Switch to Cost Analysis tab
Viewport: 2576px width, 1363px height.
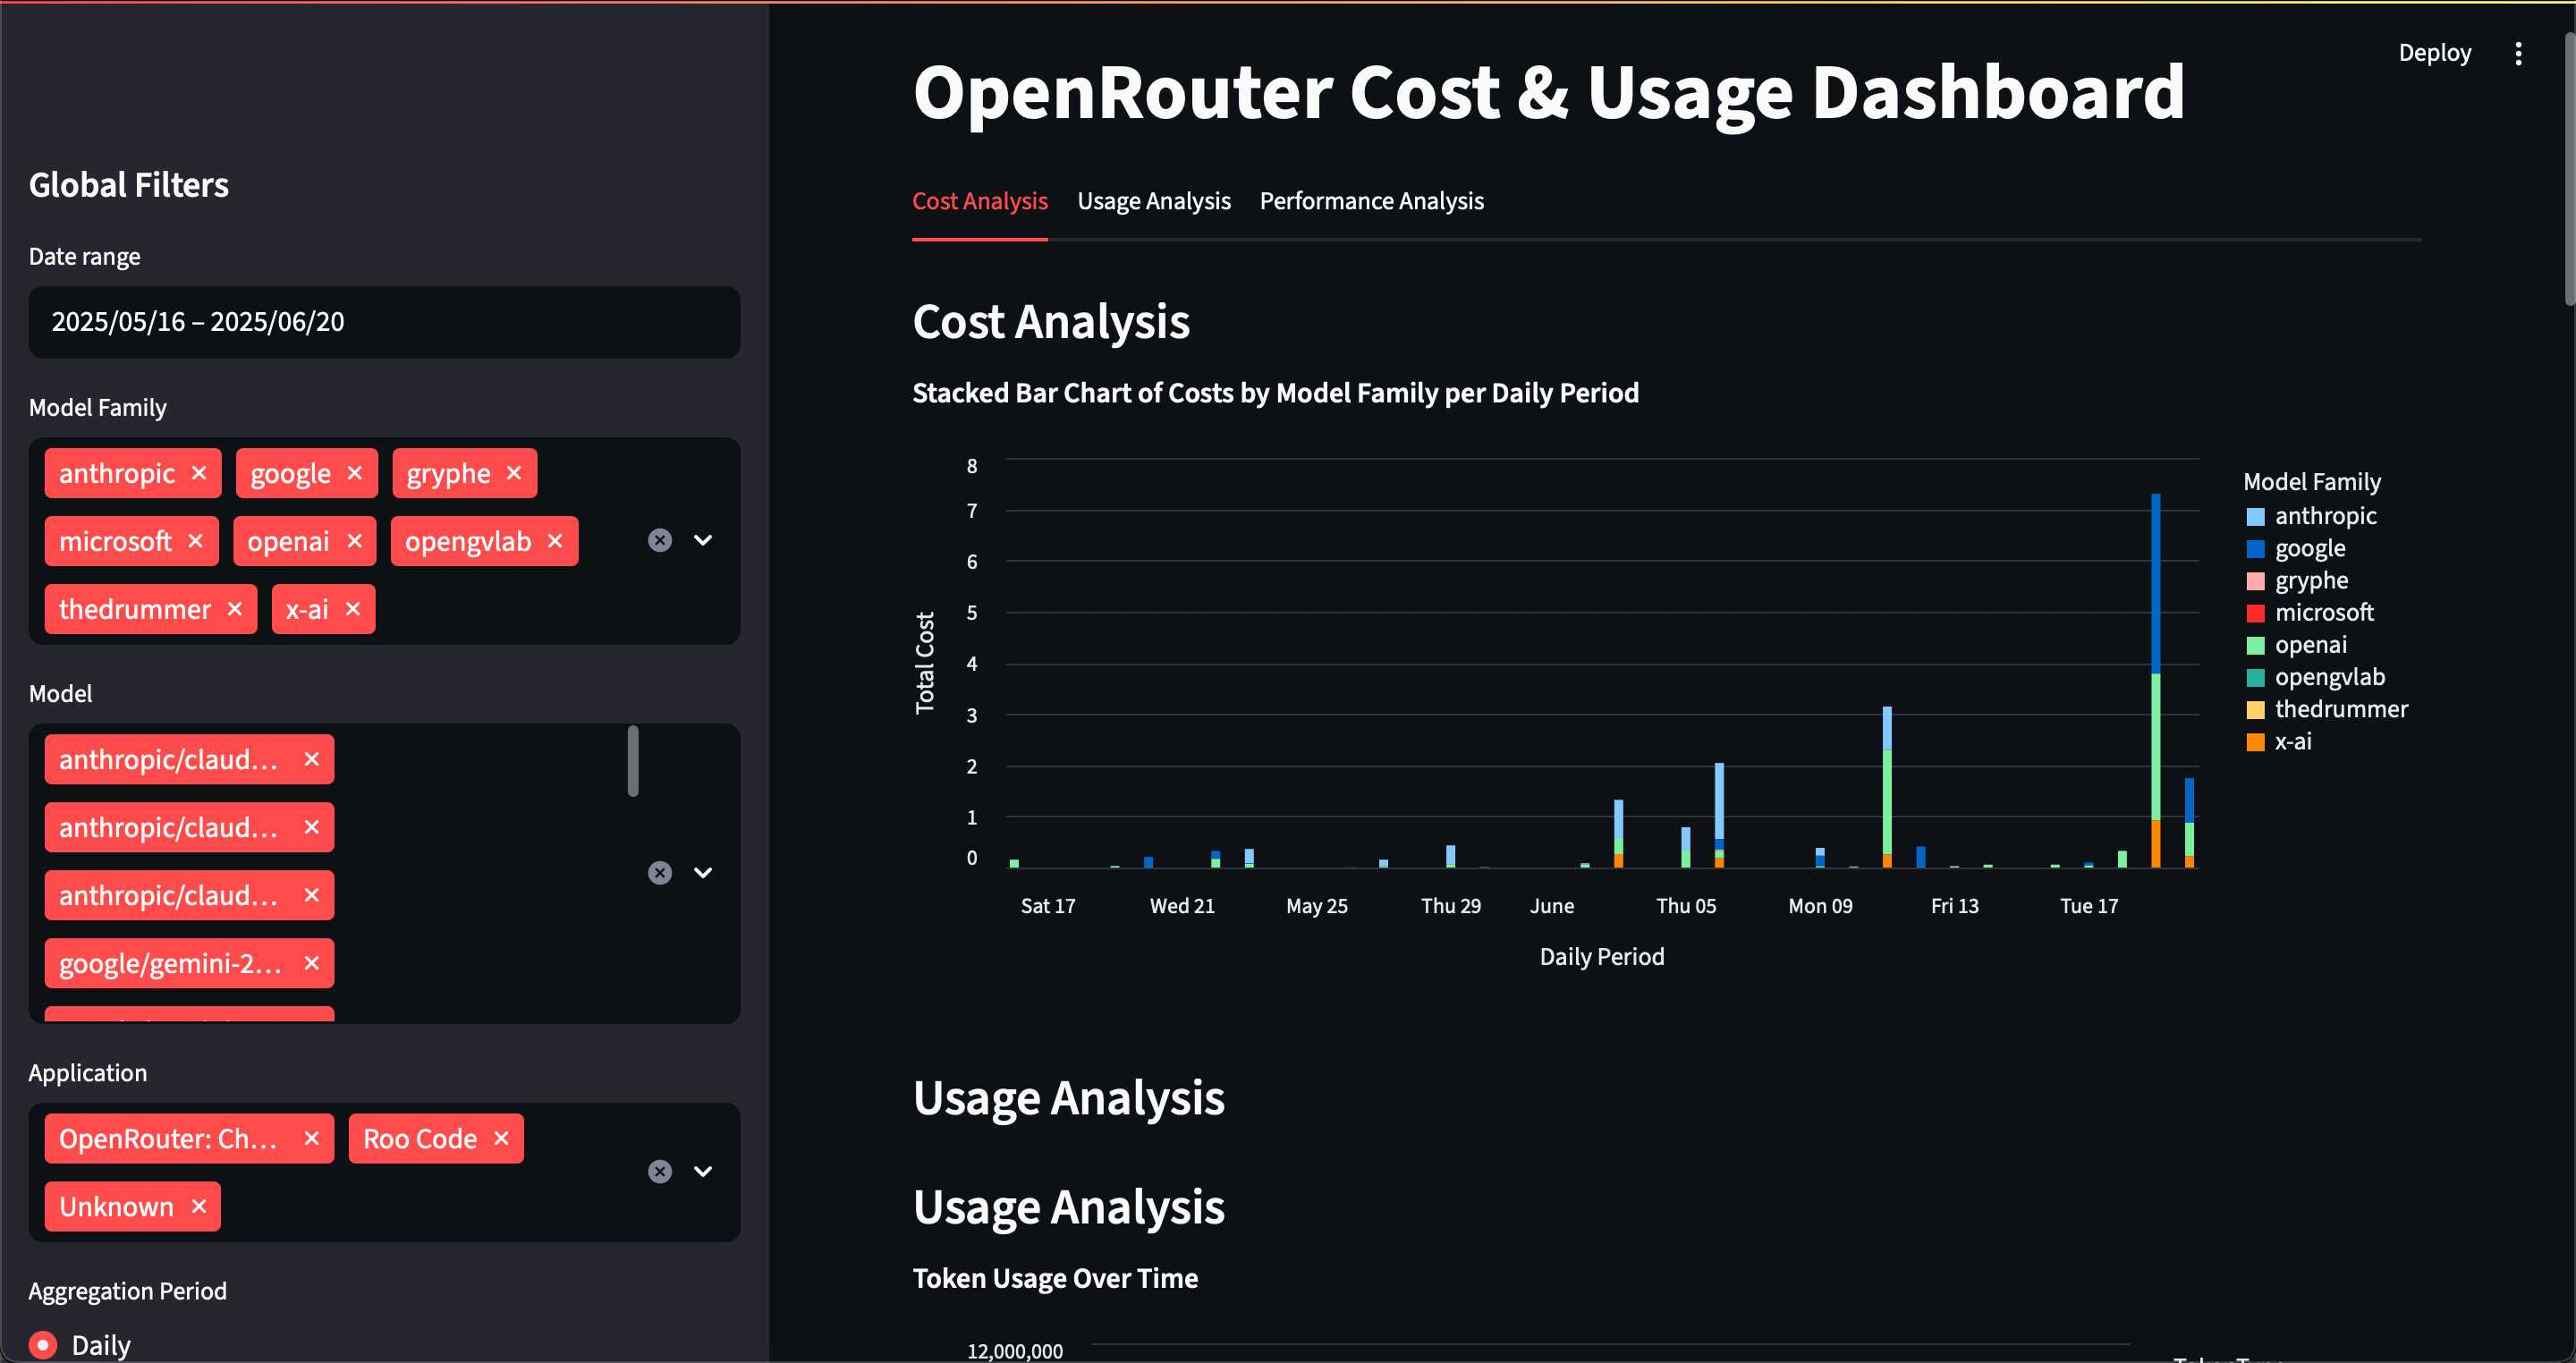pos(980,201)
